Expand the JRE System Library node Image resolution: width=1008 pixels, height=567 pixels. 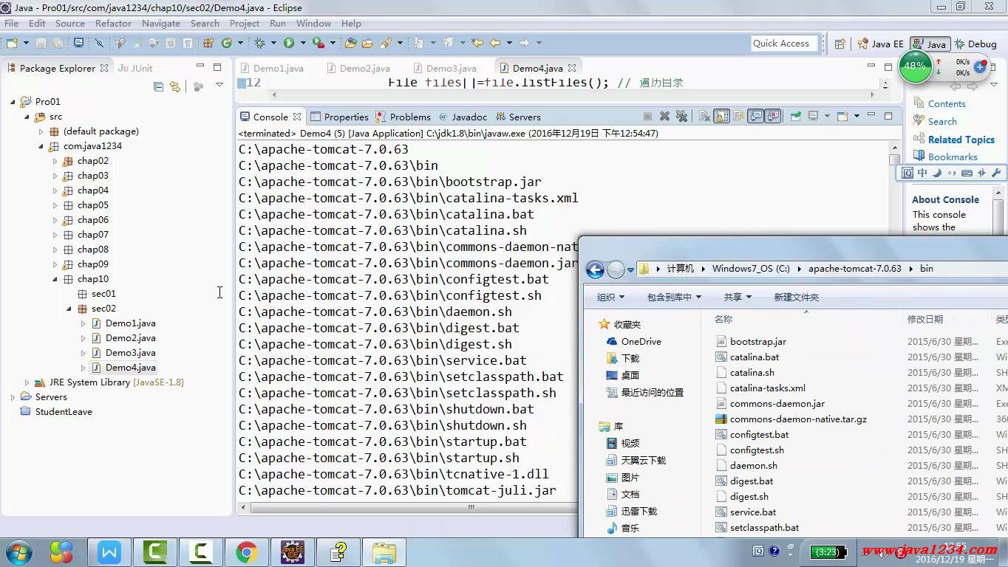point(27,382)
